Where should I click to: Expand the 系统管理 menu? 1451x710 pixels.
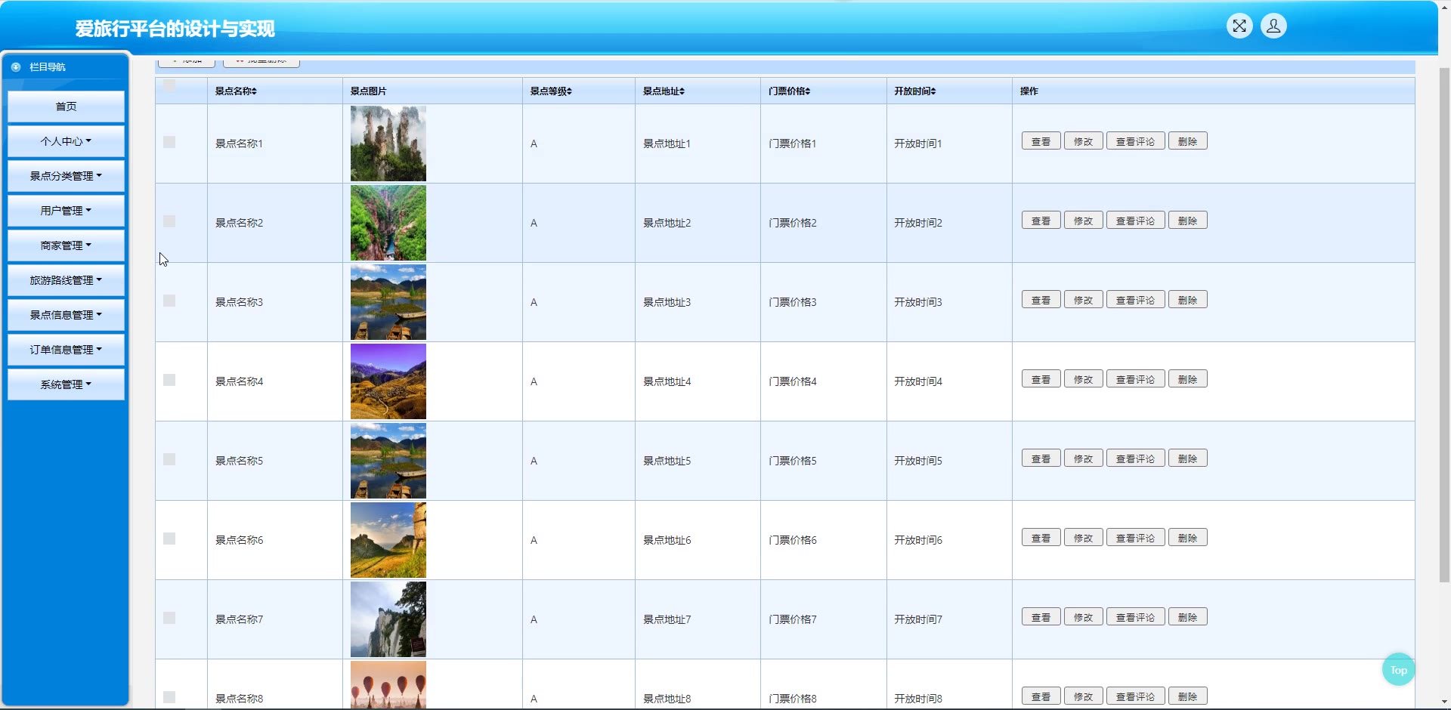(x=66, y=384)
